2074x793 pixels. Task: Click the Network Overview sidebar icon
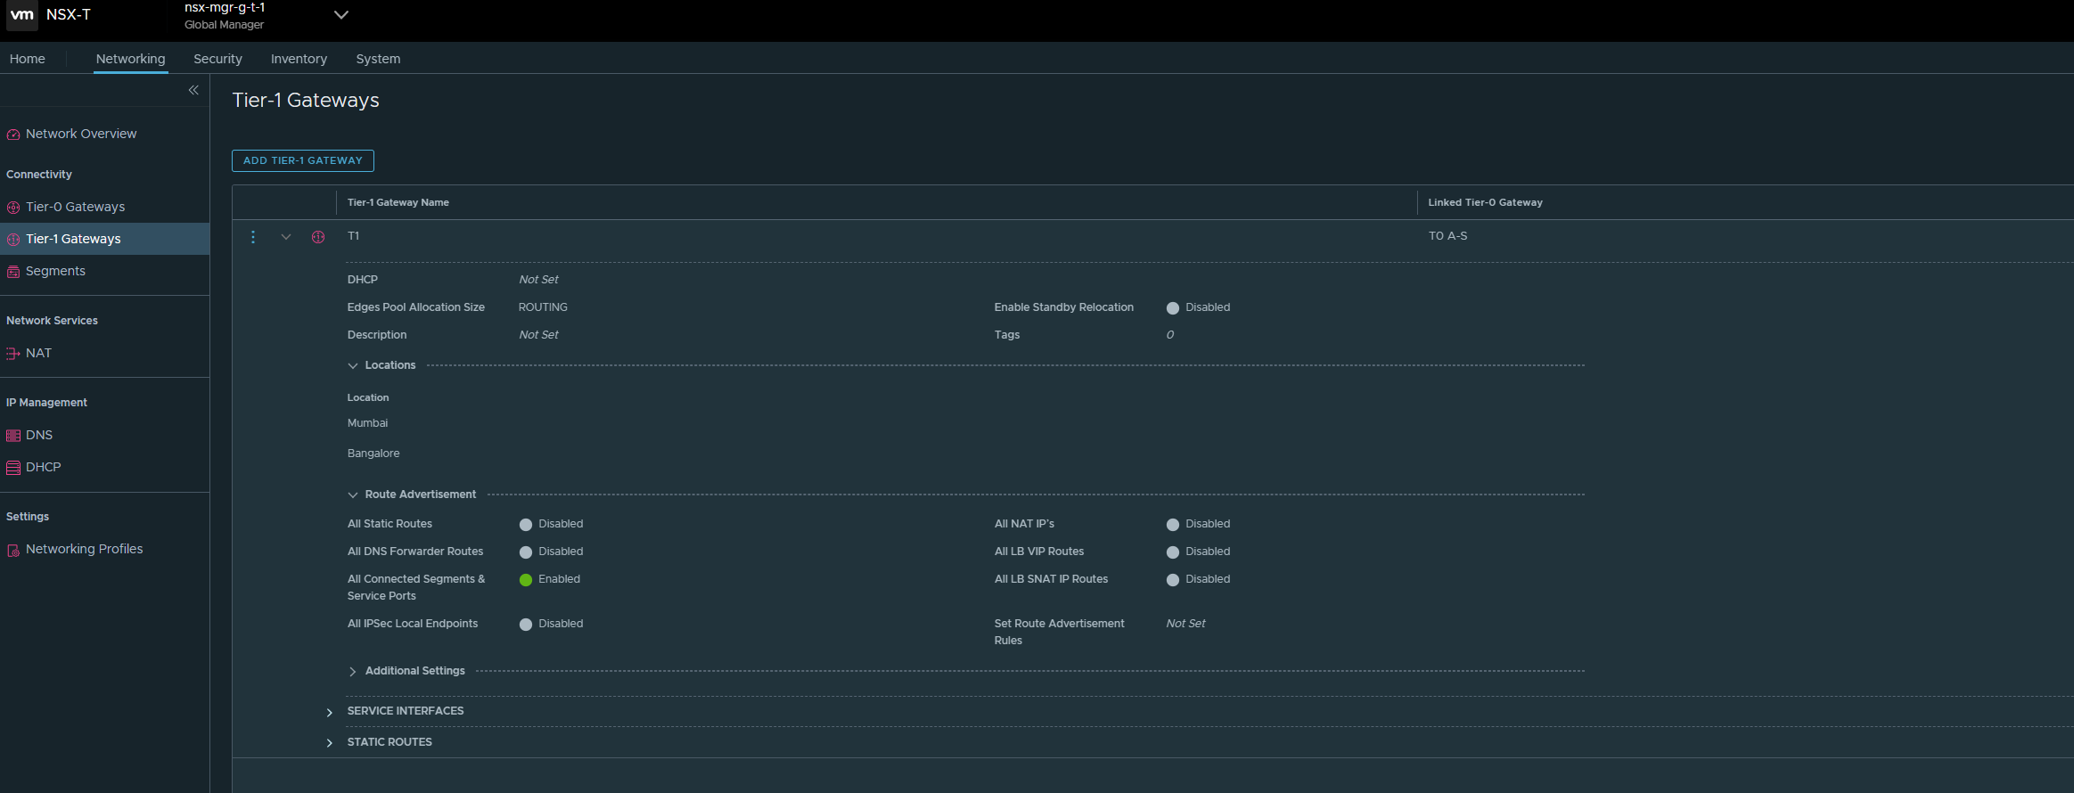point(13,135)
